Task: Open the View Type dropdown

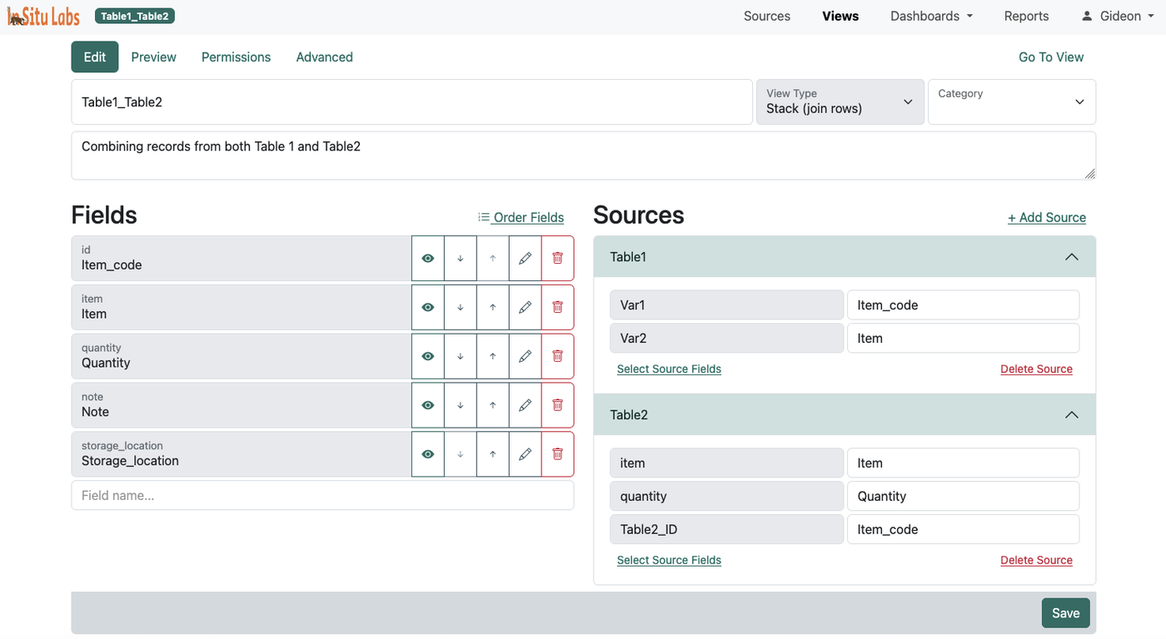Action: (840, 102)
